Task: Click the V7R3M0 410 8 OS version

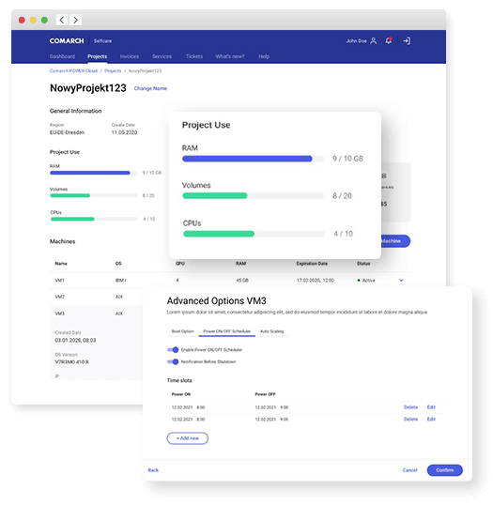Action: 71,362
